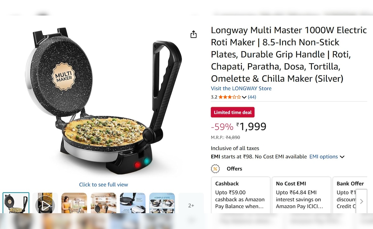Show more images via '2+' thumbnail

pos(191,205)
